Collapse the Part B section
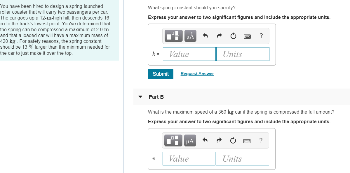The width and height of the screenshot is (350, 173). [140, 97]
